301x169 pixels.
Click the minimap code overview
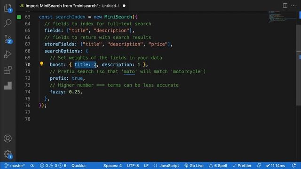pos(282,17)
